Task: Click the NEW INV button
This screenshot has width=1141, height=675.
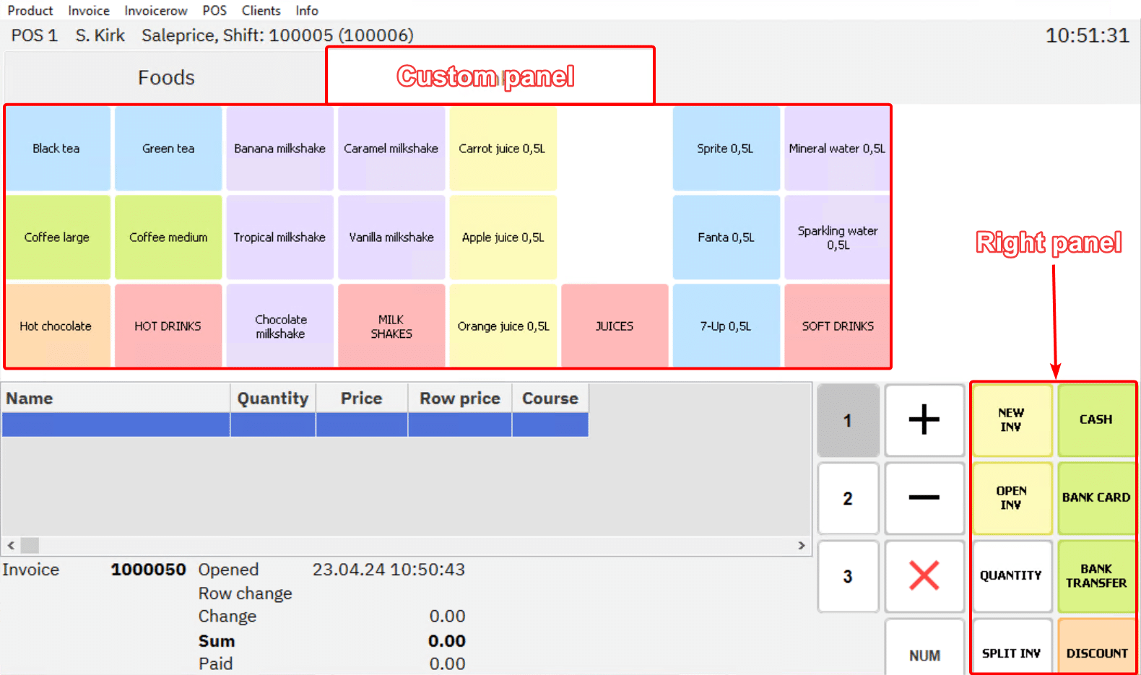Action: [1011, 420]
